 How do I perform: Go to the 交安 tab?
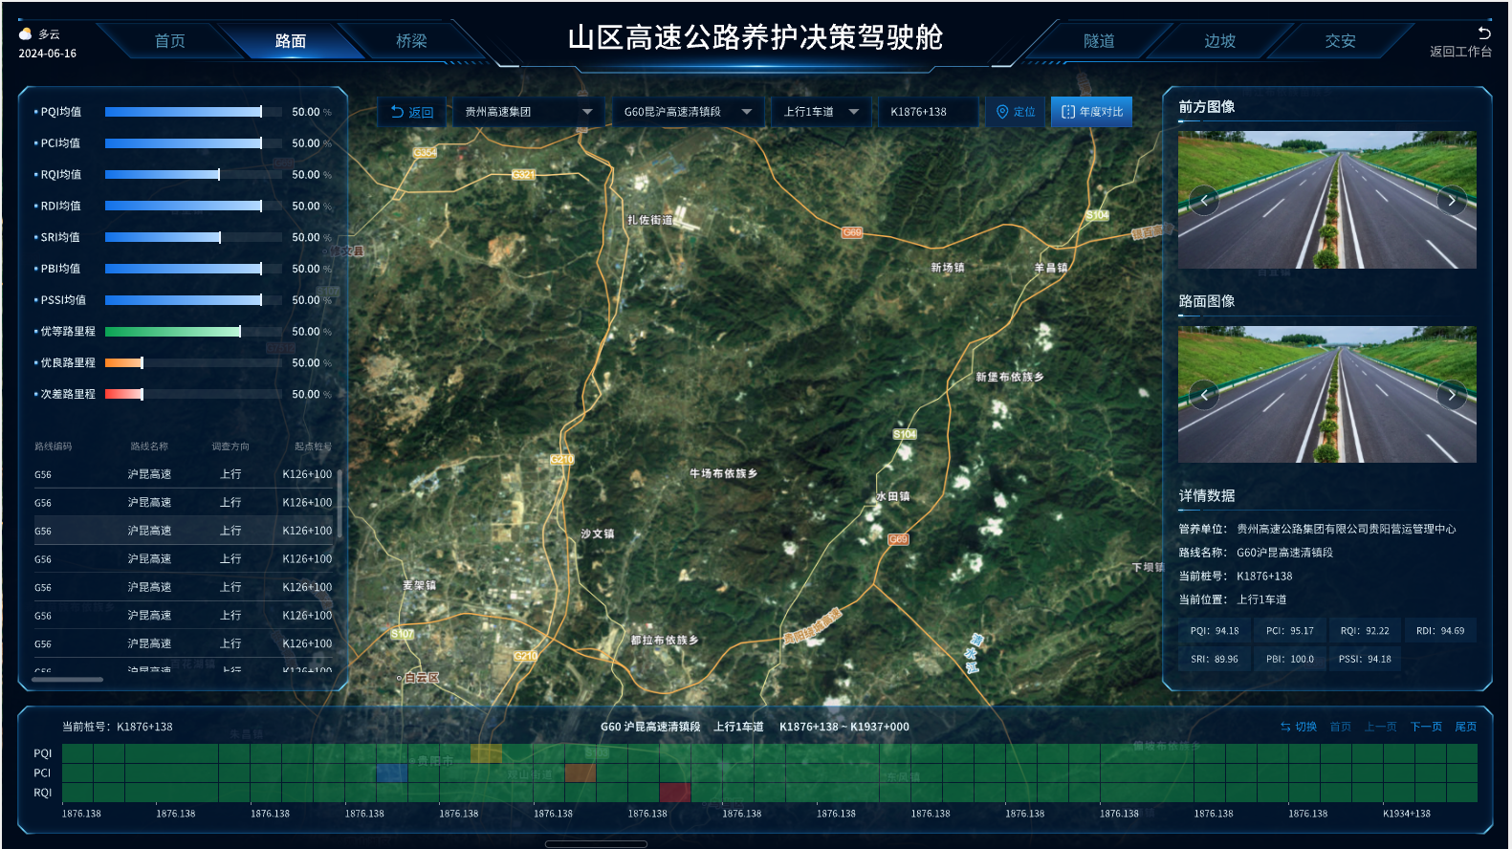pyautogui.click(x=1340, y=41)
